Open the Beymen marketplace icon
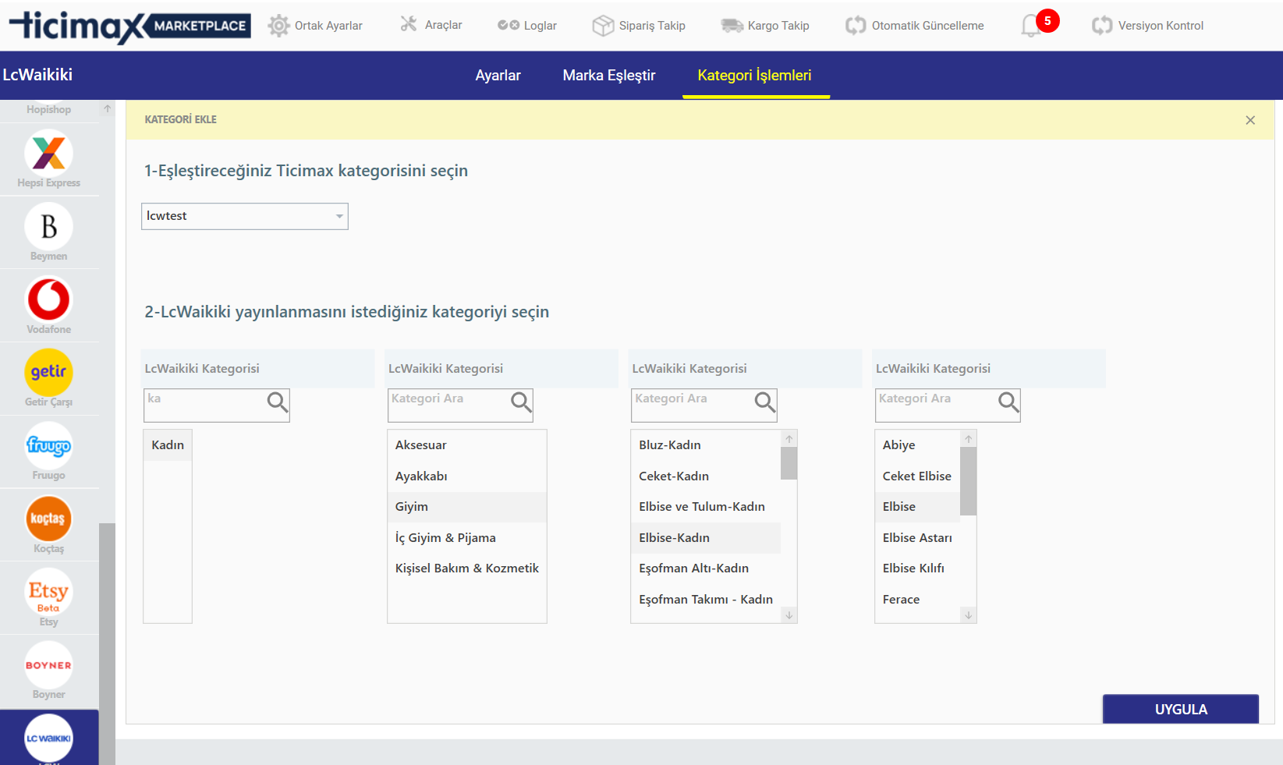1283x765 pixels. coord(48,226)
